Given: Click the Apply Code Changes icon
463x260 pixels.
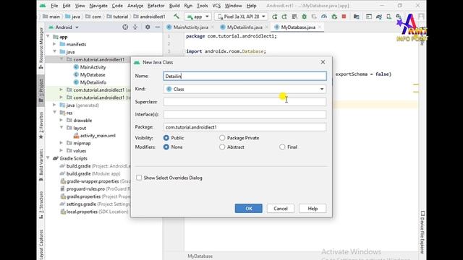Looking at the screenshot, I should [294, 17].
